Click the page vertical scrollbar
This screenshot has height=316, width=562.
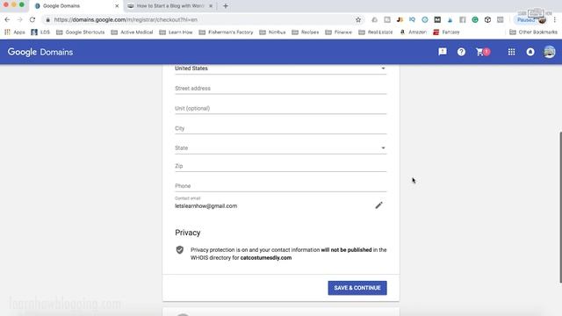click(560, 208)
